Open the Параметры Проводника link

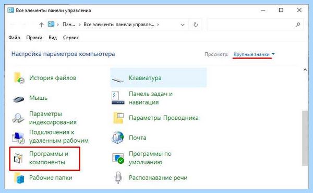pyautogui.click(x=164, y=118)
